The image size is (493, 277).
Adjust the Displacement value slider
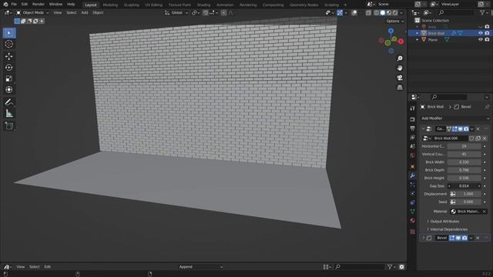coord(468,194)
